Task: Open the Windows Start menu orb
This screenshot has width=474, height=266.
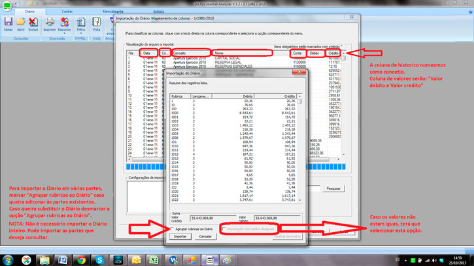Action: pyautogui.click(x=8, y=260)
